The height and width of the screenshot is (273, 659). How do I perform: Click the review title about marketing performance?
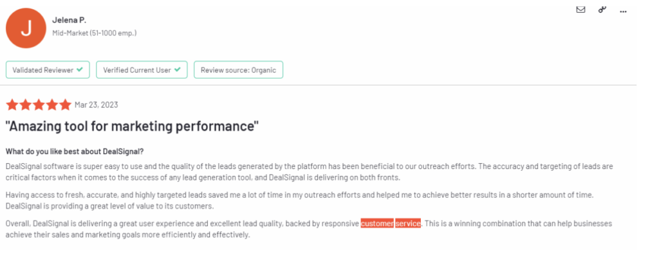(132, 126)
